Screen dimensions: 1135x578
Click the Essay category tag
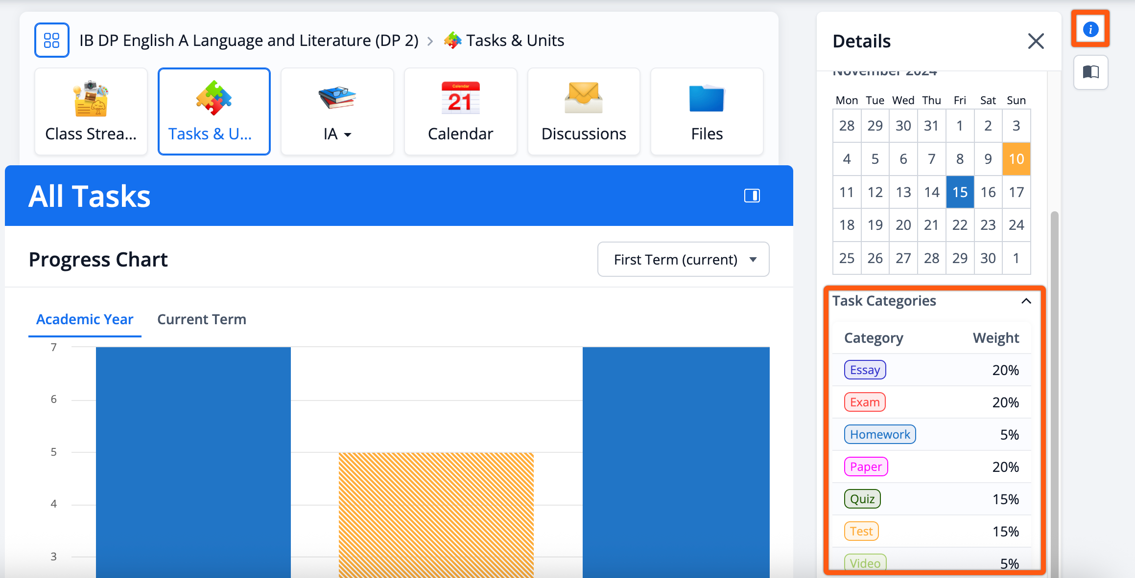[x=865, y=370]
